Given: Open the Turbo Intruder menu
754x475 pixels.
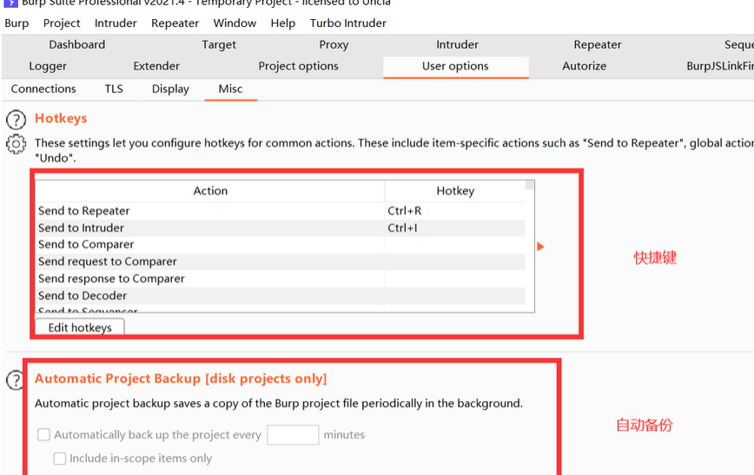Looking at the screenshot, I should coord(348,23).
